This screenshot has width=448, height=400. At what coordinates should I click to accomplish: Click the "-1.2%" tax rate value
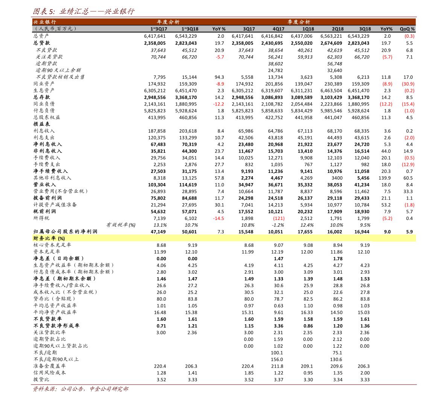click(278, 225)
